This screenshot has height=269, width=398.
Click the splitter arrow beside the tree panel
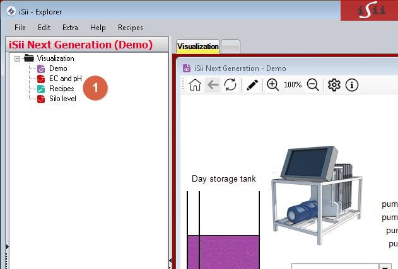pyautogui.click(x=170, y=260)
